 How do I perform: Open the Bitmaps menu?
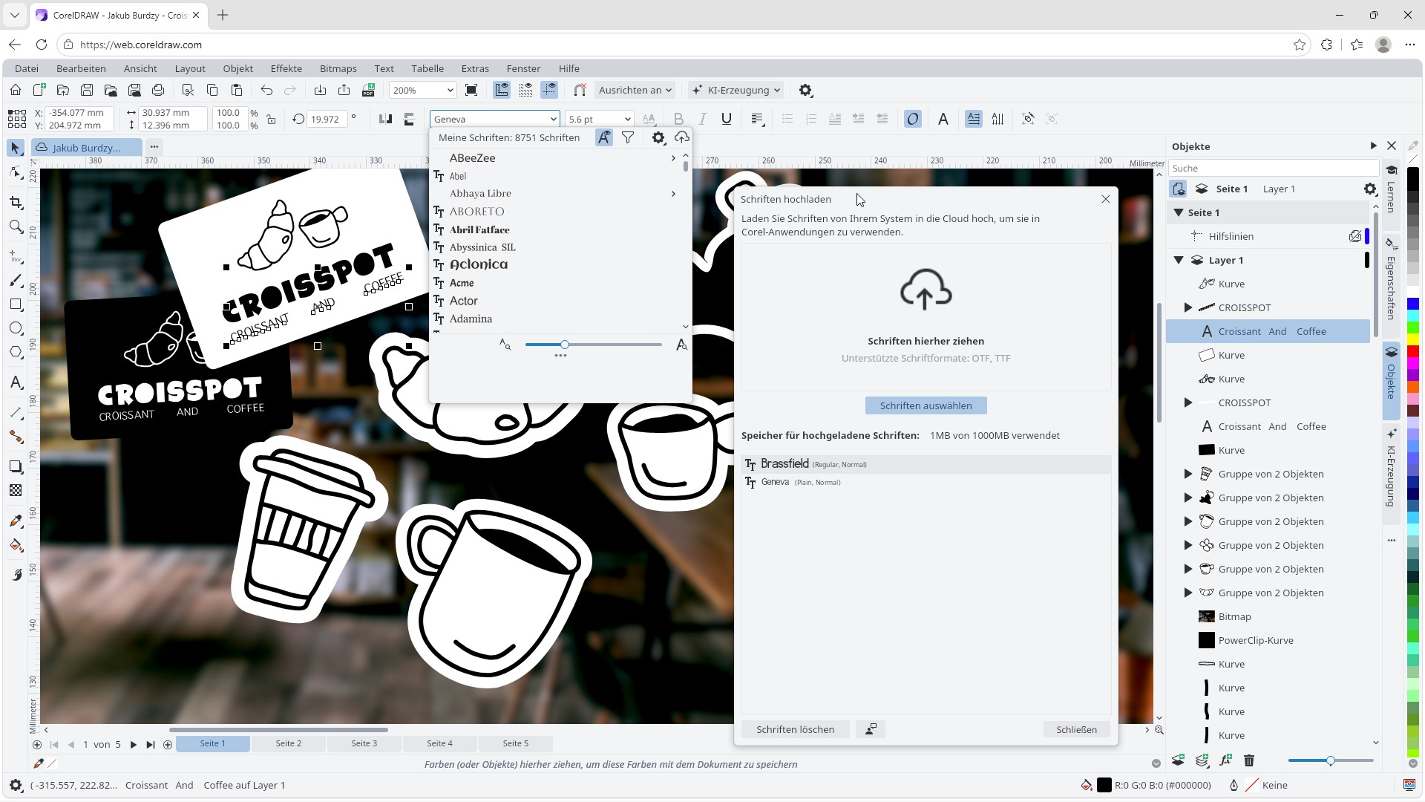(x=338, y=68)
